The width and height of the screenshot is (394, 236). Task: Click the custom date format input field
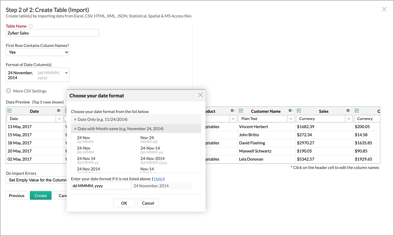tap(101, 186)
